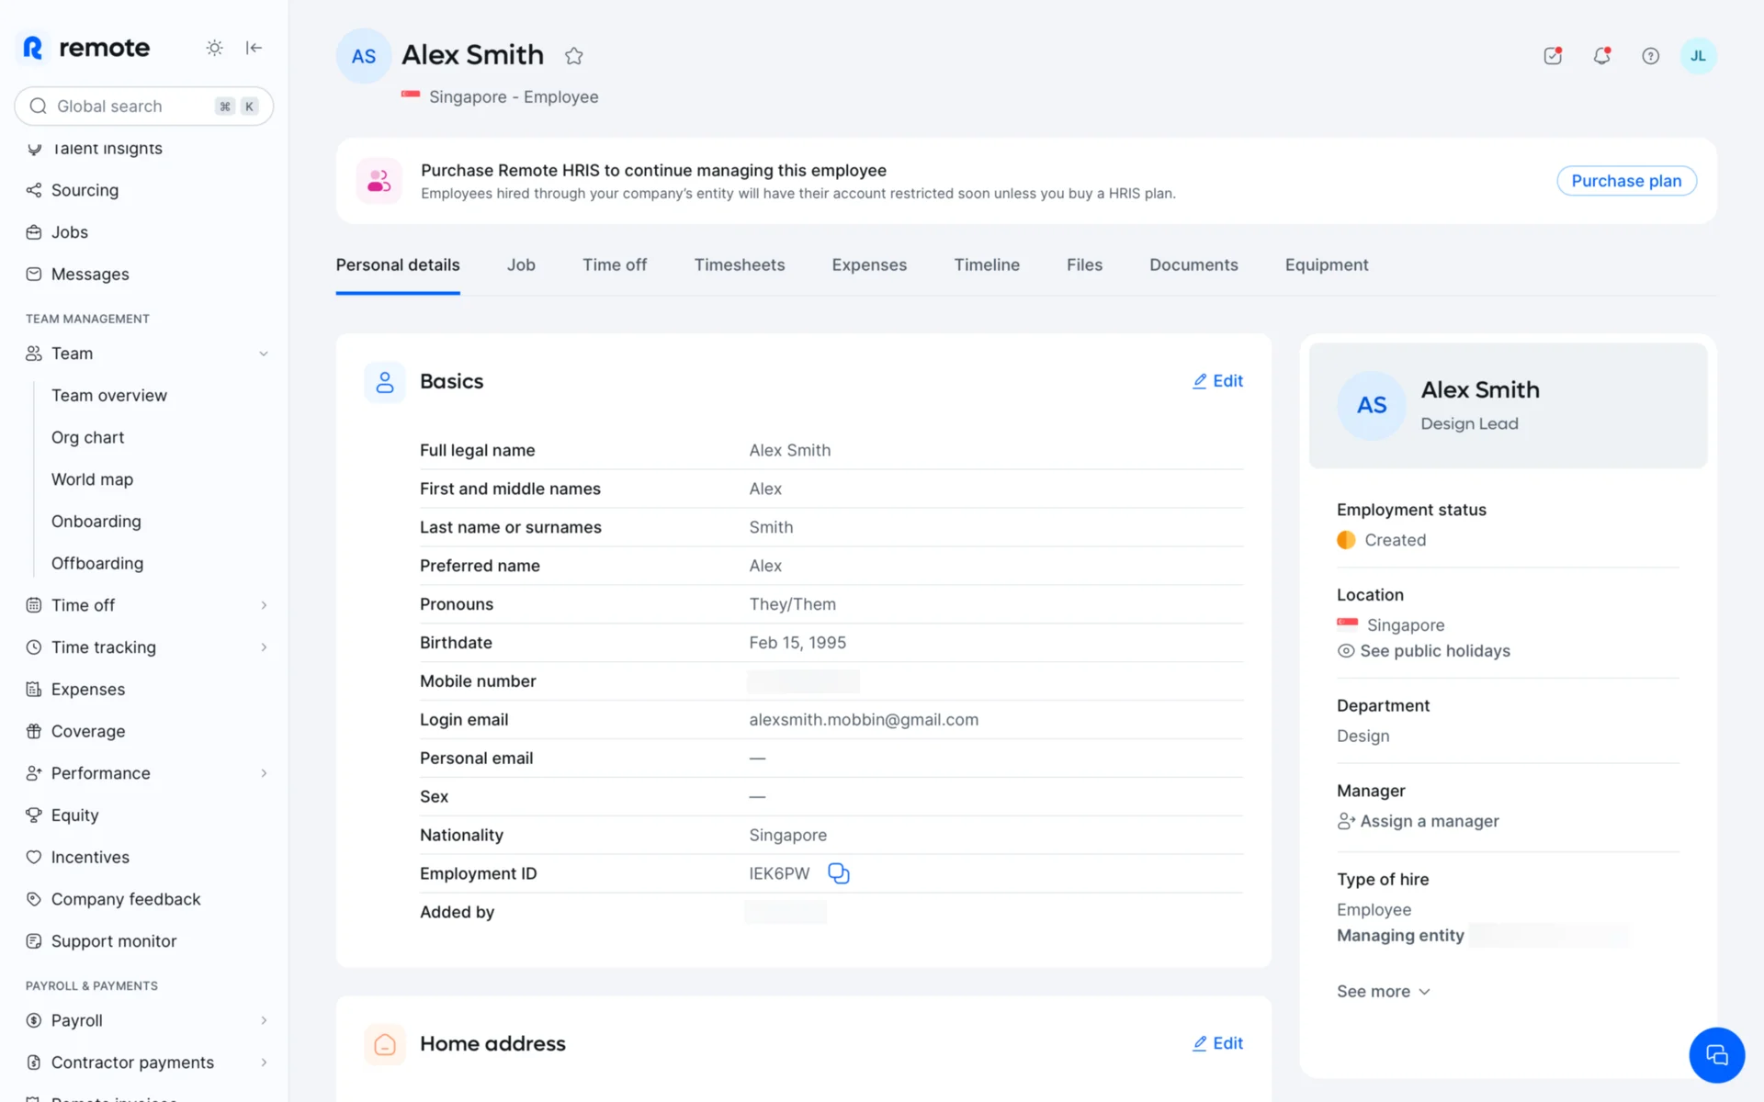The width and height of the screenshot is (1764, 1102).
Task: Open the notifications bell
Action: (1601, 56)
